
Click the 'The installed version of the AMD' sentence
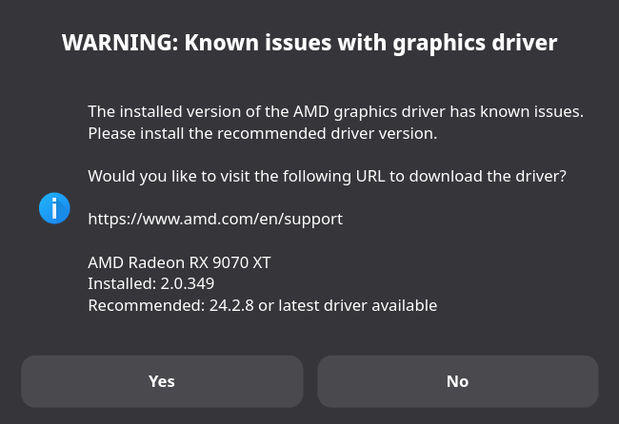[335, 111]
